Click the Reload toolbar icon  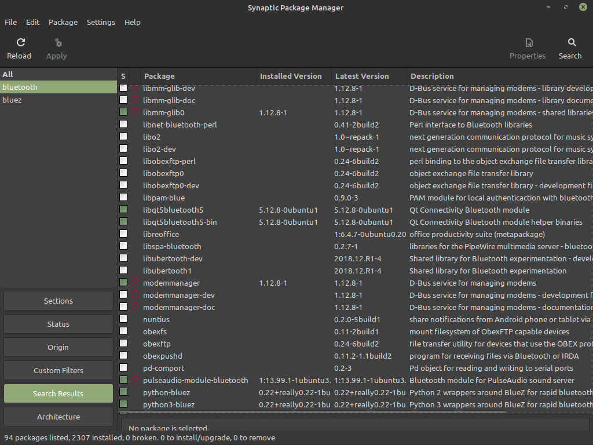pyautogui.click(x=20, y=43)
